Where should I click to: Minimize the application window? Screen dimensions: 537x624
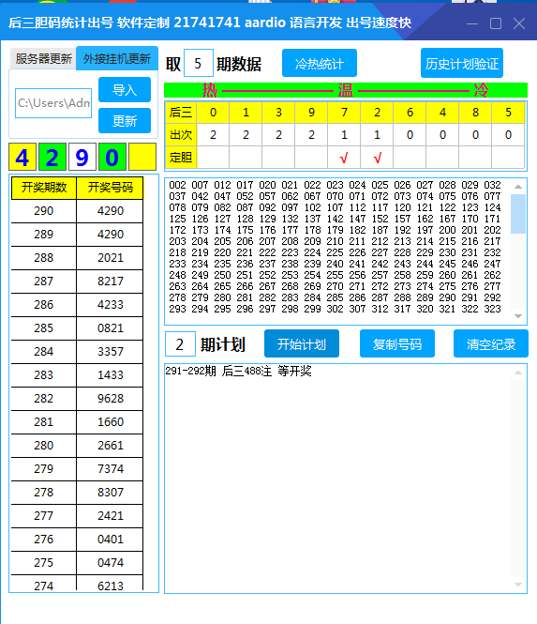[x=472, y=23]
